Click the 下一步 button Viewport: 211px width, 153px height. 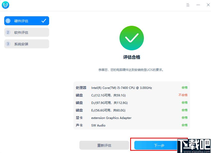tap(159, 145)
